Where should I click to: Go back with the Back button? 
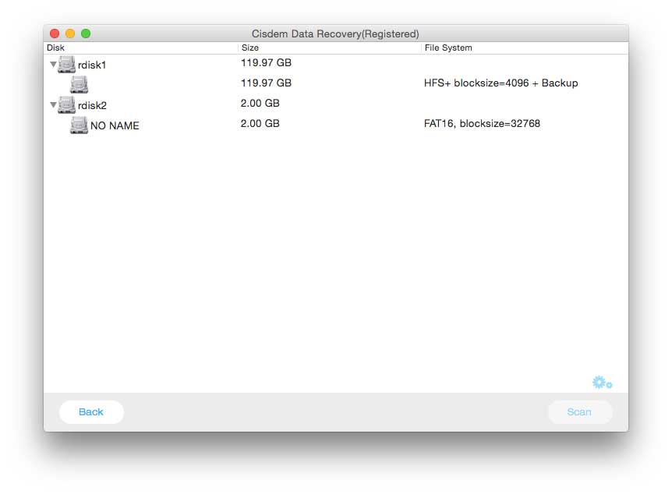tap(91, 412)
